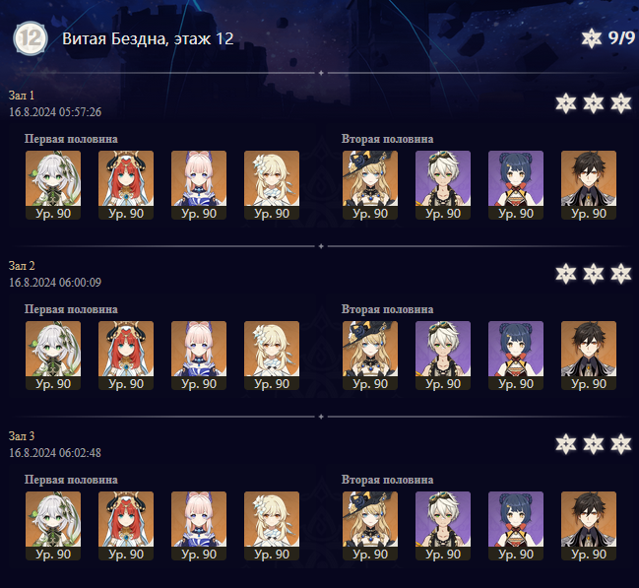
Task: Click the floor 12 badge icon
Action: click(31, 38)
